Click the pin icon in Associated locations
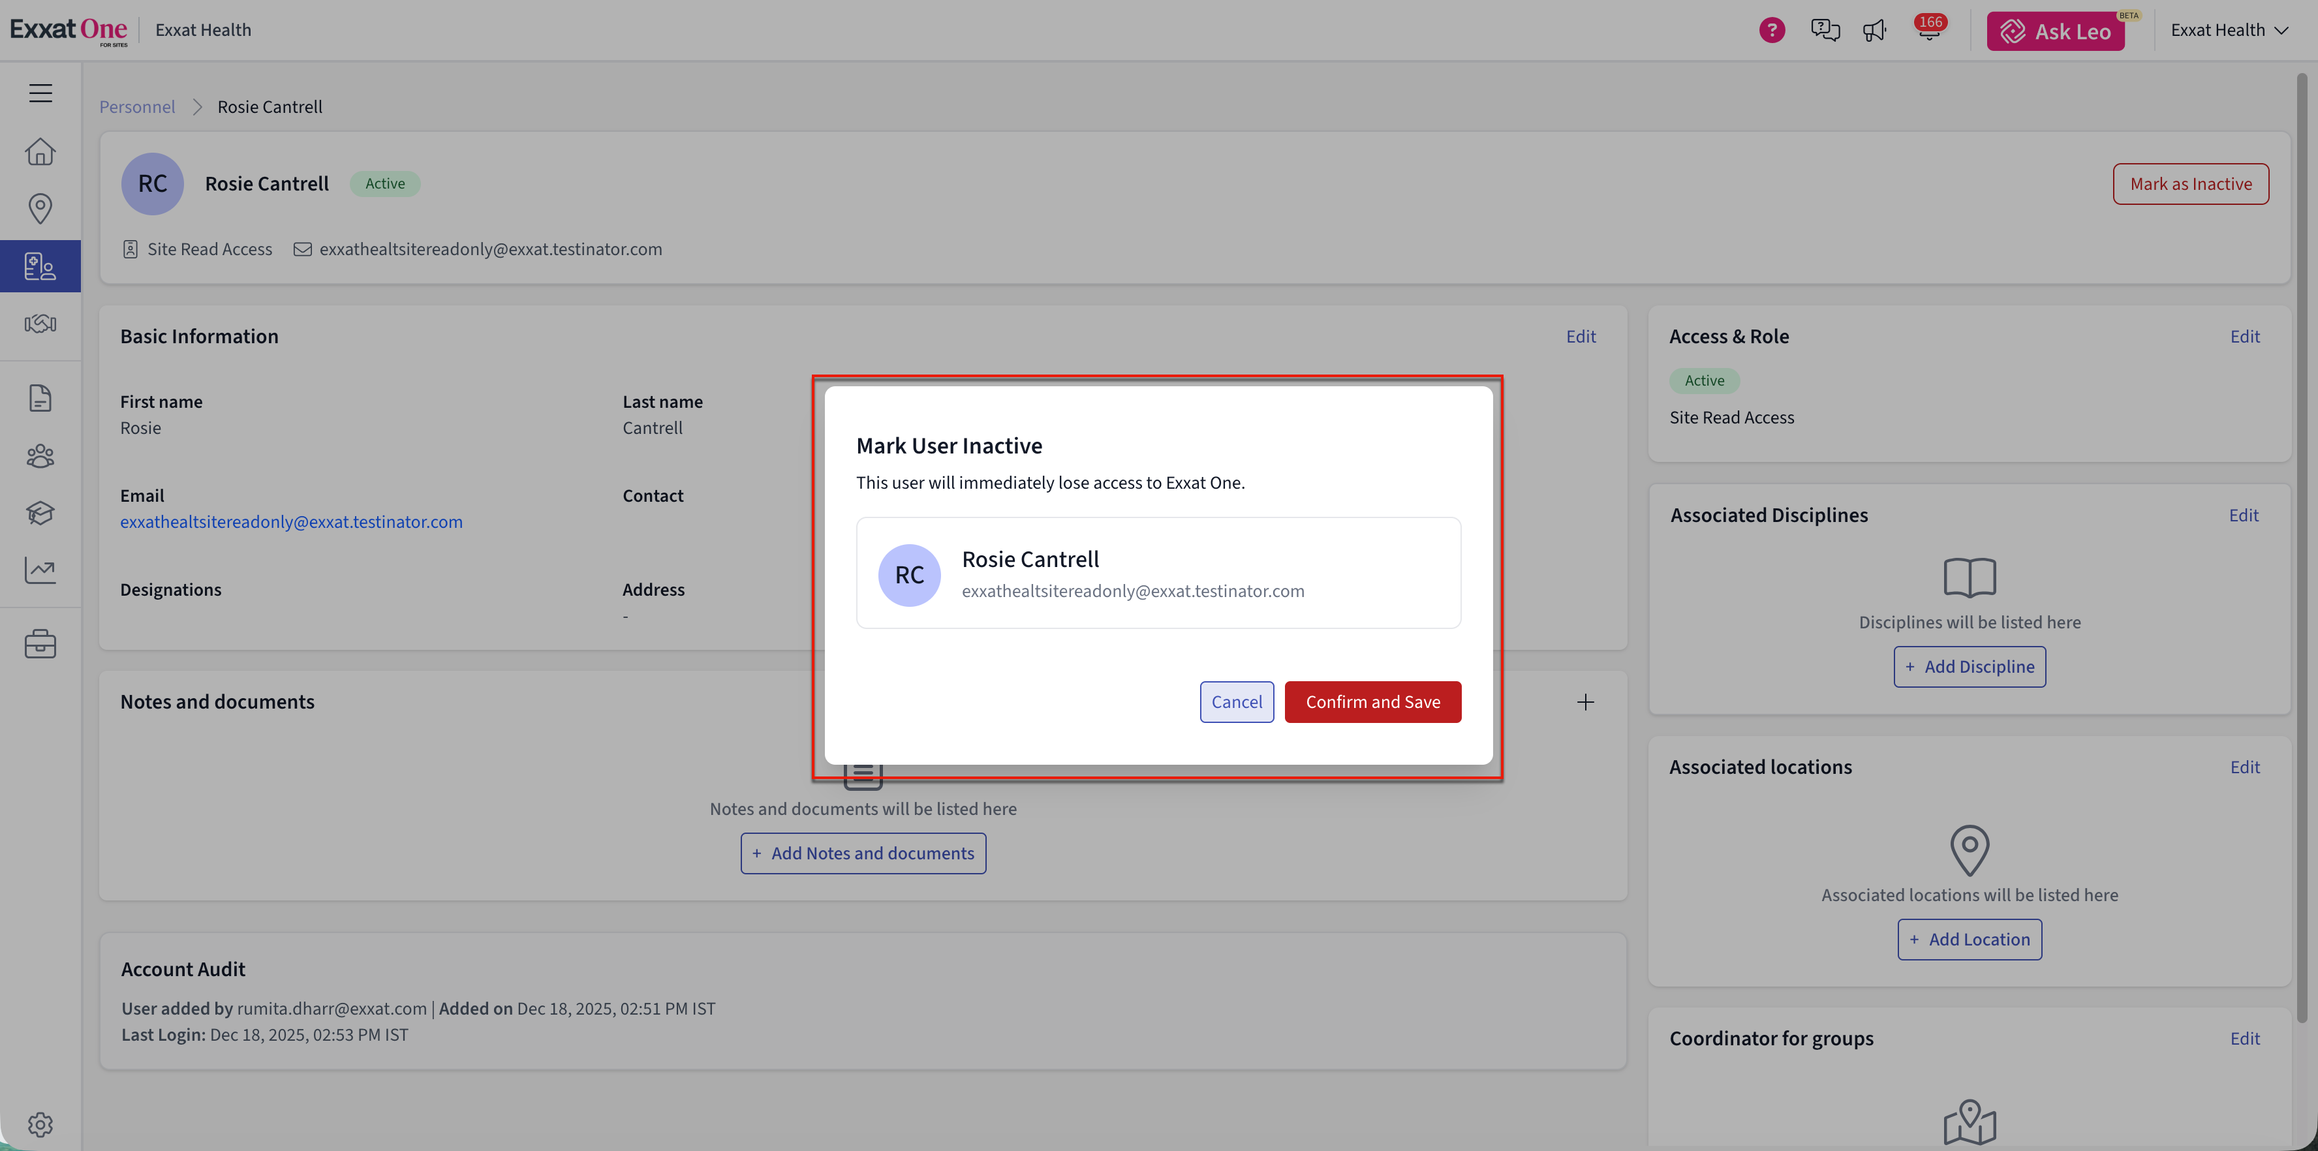 [1970, 850]
